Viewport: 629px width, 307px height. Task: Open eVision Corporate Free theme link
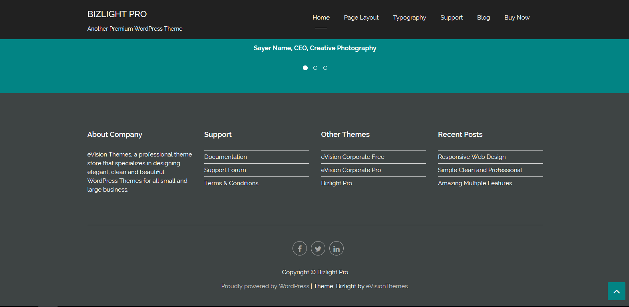click(352, 157)
